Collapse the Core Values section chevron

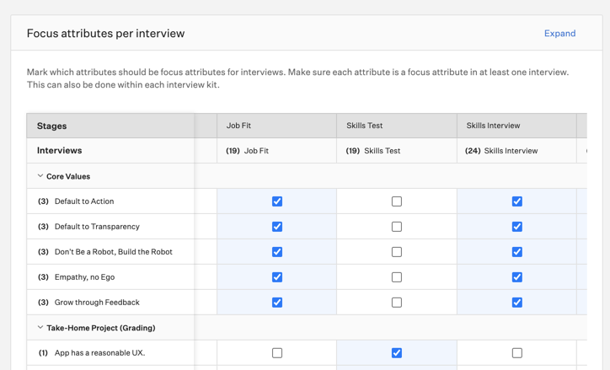(40, 176)
